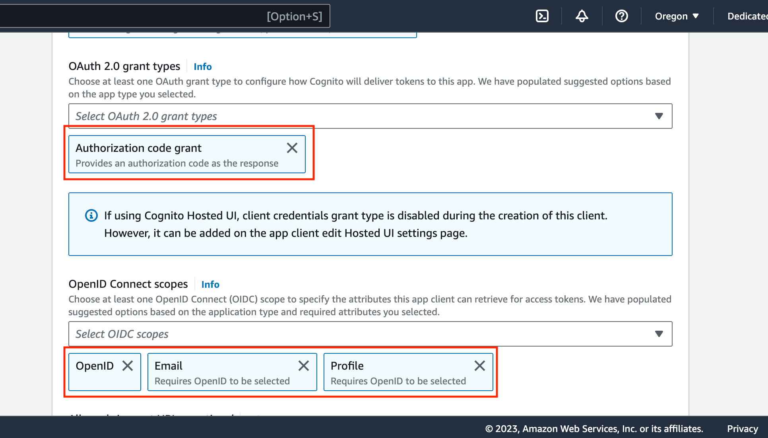Click the info icon inside the blue alert banner
The width and height of the screenshot is (768, 438).
[x=91, y=215]
